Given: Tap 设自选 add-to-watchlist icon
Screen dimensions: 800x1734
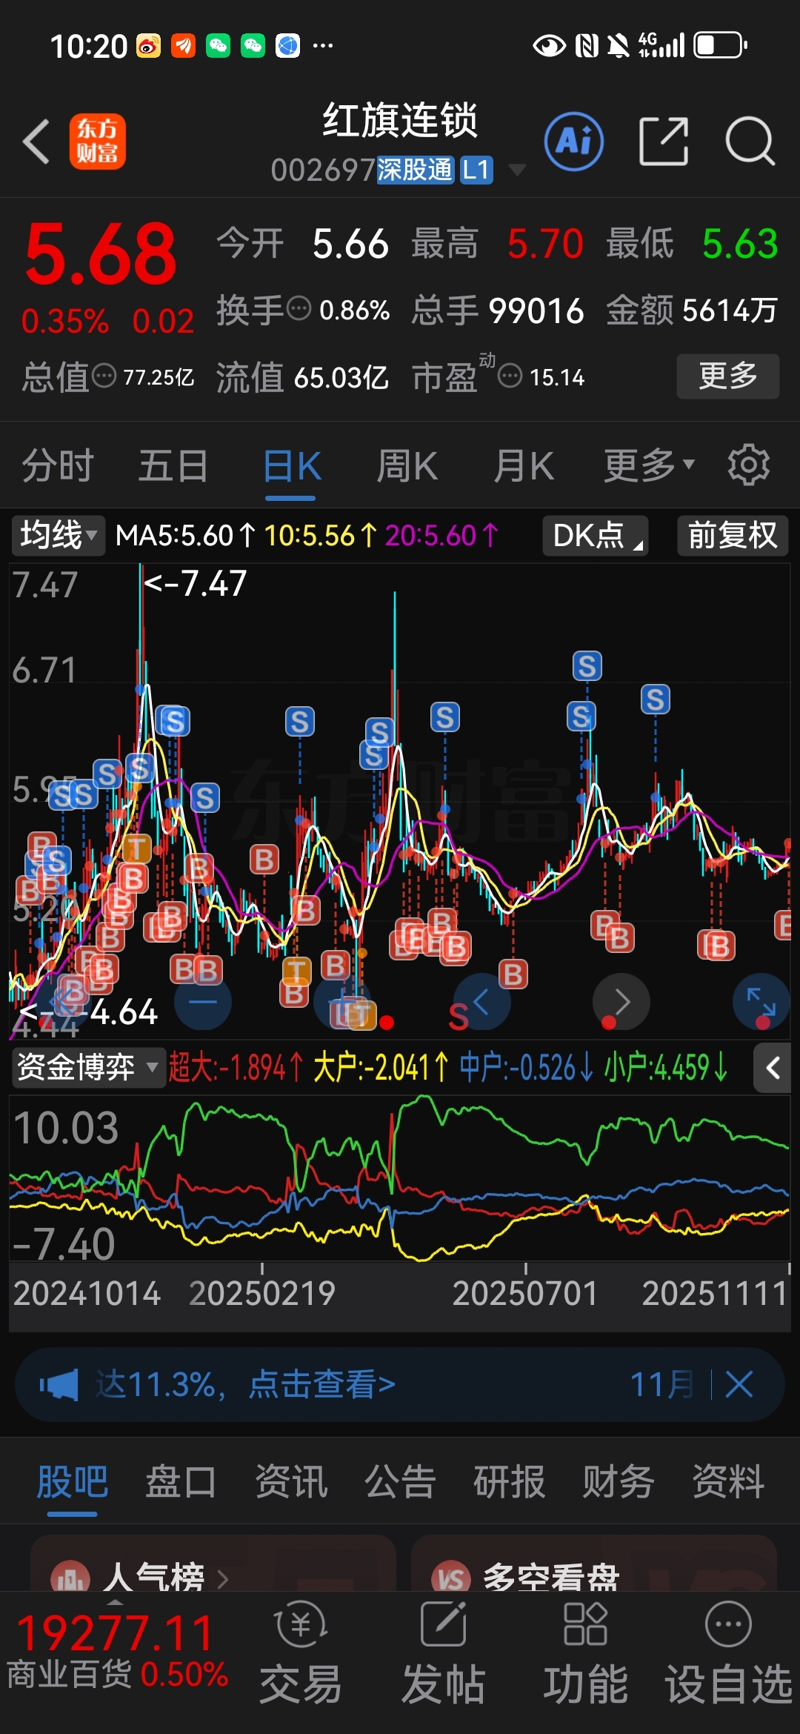Looking at the screenshot, I should click(729, 1653).
